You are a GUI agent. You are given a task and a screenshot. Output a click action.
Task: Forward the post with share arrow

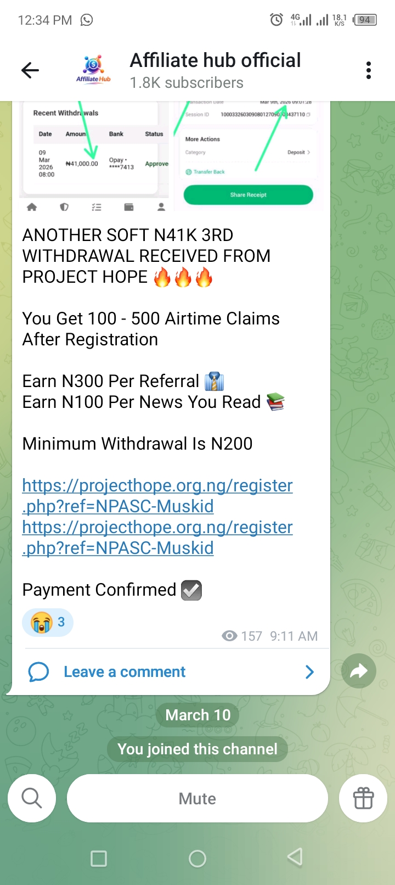(x=359, y=671)
